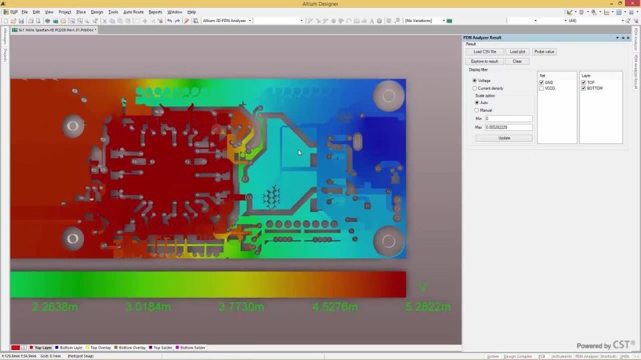Screen dimensions: 641x360
Task: Expand the green arrow utilities dropdown arrow
Action: [575, 12]
